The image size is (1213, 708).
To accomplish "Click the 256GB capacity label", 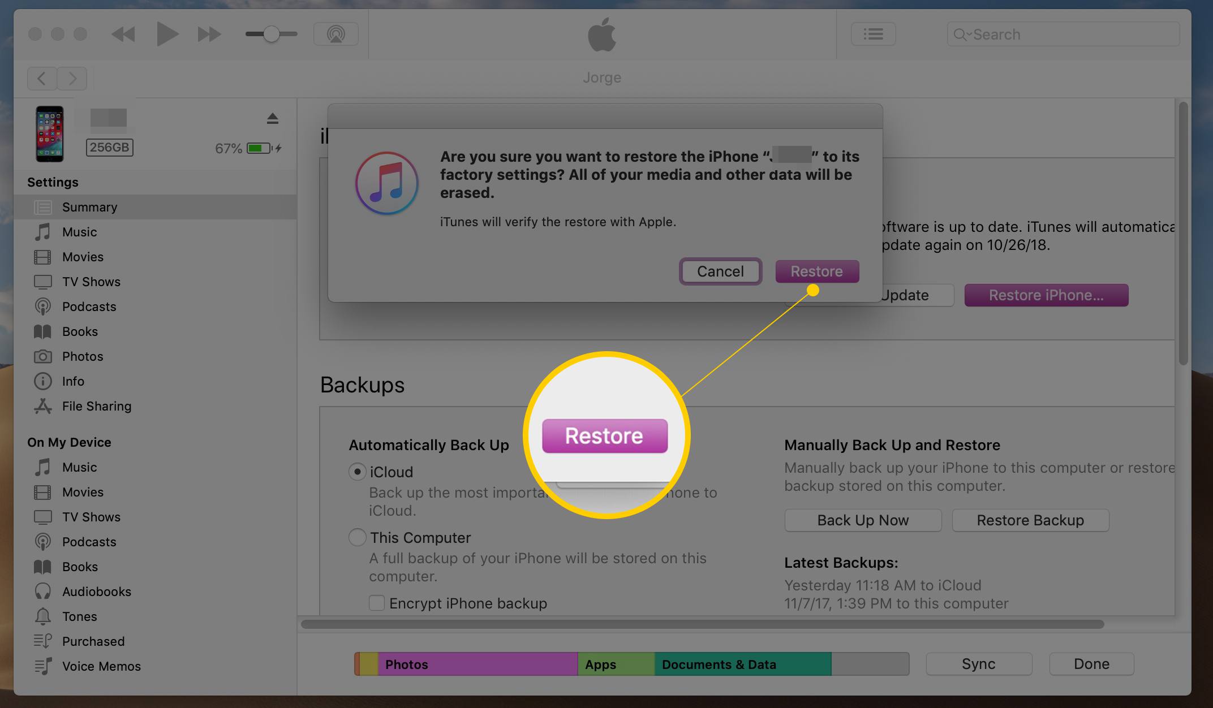I will (x=110, y=148).
